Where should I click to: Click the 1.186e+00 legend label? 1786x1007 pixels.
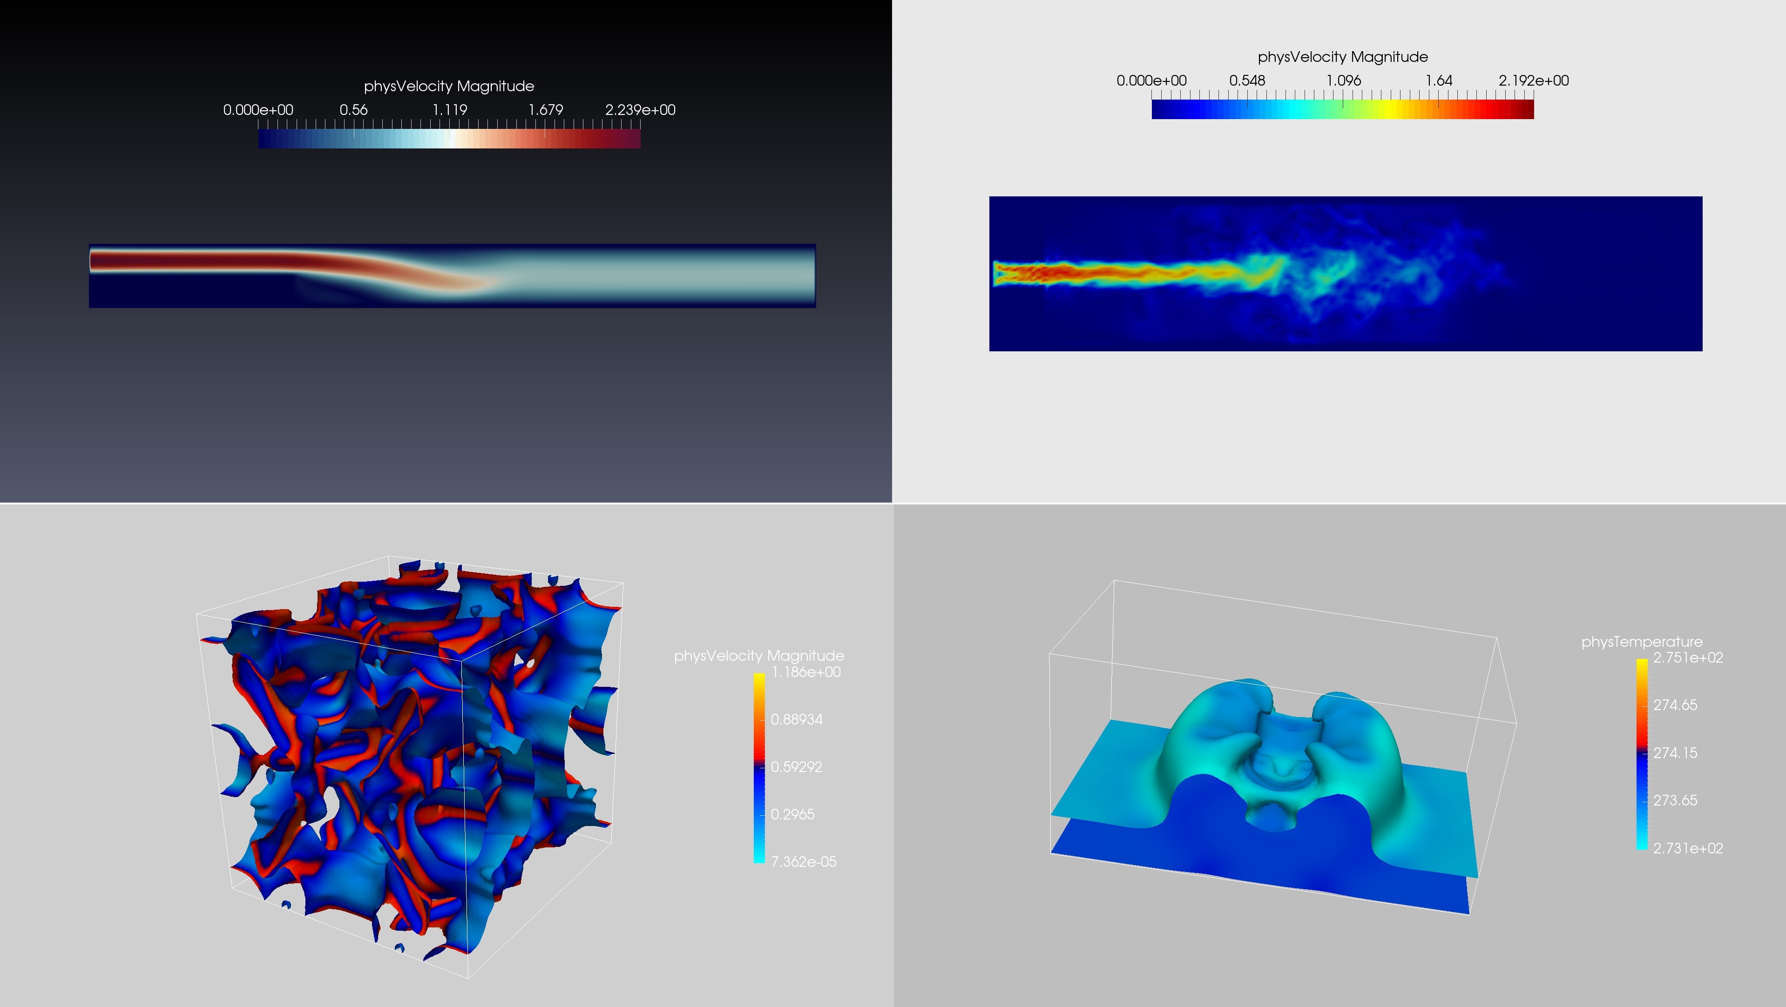point(806,672)
